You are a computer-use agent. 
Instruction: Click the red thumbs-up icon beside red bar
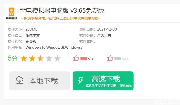76,58
